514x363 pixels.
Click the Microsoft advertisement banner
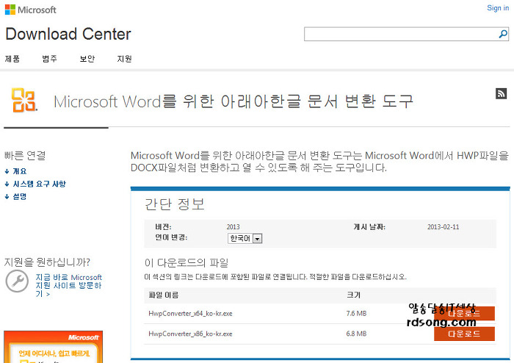(x=53, y=347)
